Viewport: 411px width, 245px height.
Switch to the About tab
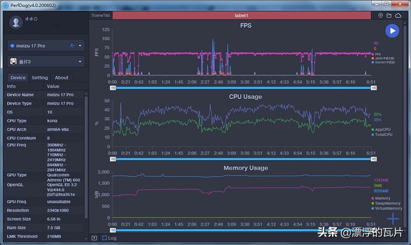pos(62,78)
